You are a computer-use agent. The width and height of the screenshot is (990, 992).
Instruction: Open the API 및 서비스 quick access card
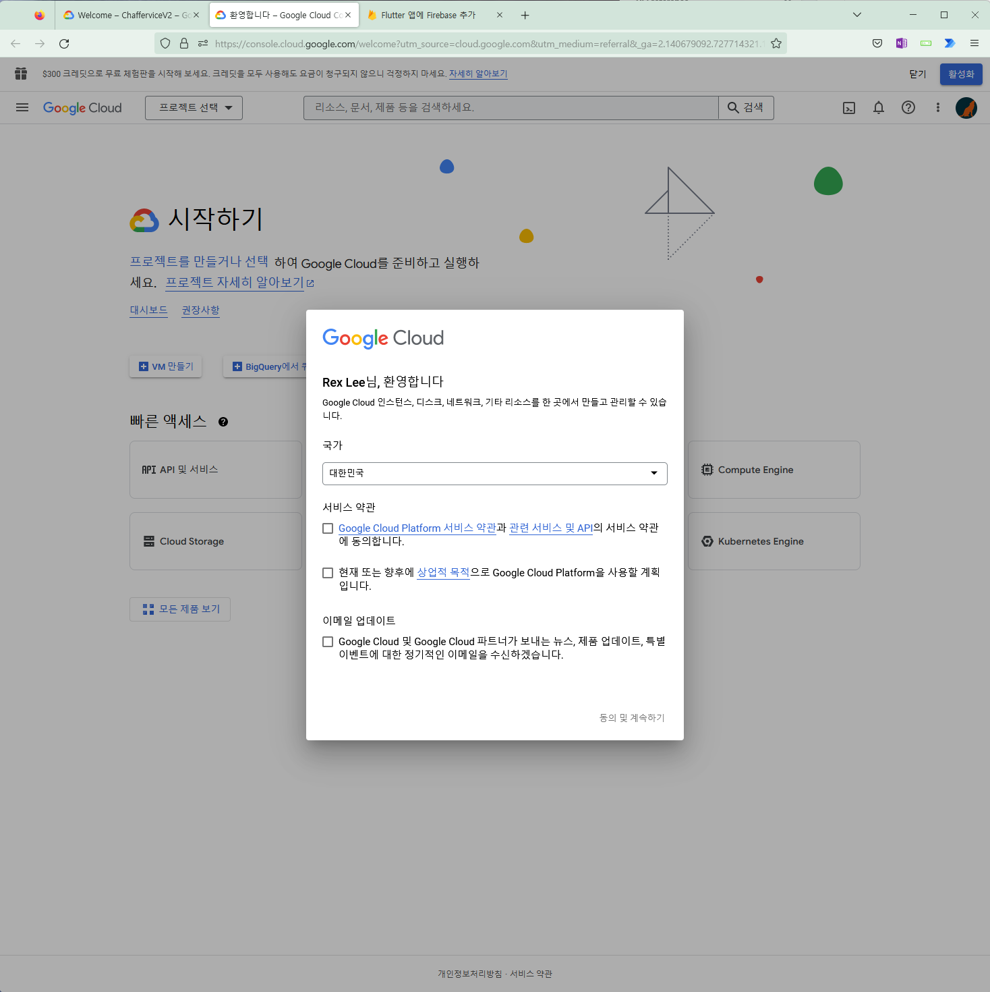[216, 470]
